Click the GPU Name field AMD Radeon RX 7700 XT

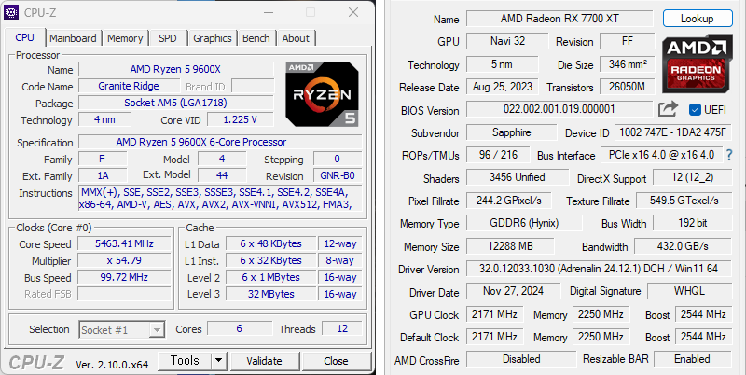click(x=559, y=19)
